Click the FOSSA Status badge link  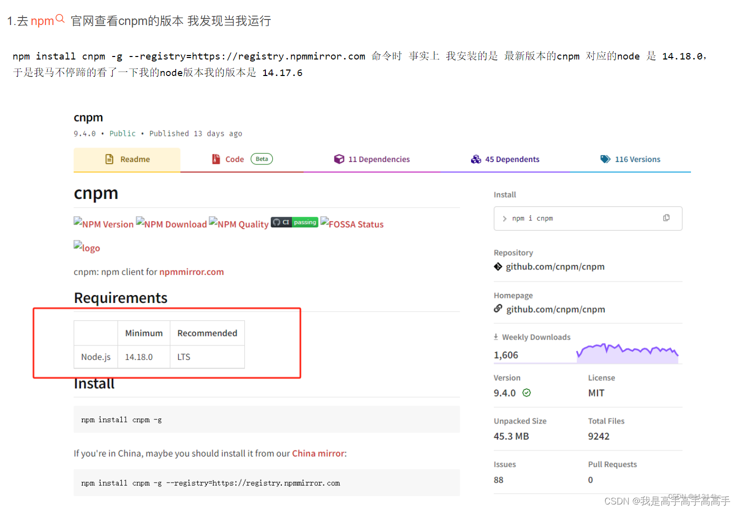pyautogui.click(x=352, y=224)
